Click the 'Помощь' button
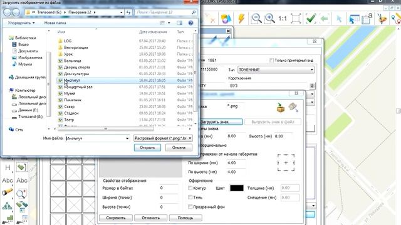The width and height of the screenshot is (401, 225). [185, 218]
